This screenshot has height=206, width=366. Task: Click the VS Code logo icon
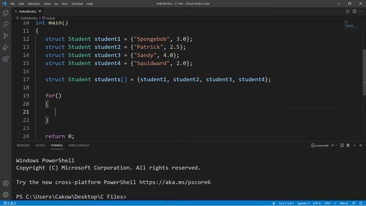[x=4, y=3]
